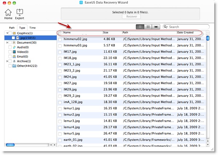
Task: Click the sidebar scroll right arrow
Action: [54, 145]
